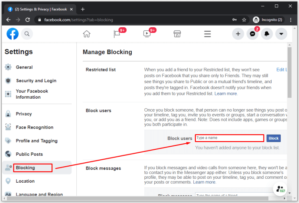This screenshot has width=299, height=203.
Task: Open the Facebook search icon
Action: [27, 34]
